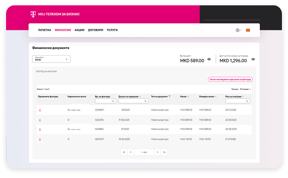Open the ДОГОВОРИ menu tab
The height and width of the screenshot is (178, 288).
95,30
